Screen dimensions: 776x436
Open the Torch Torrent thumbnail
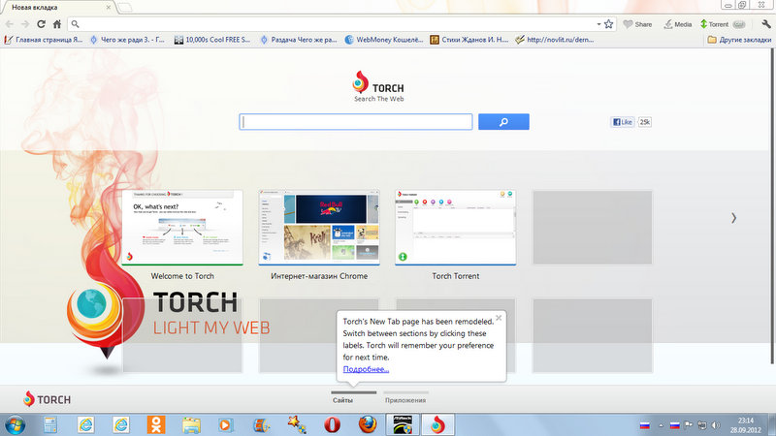click(456, 228)
